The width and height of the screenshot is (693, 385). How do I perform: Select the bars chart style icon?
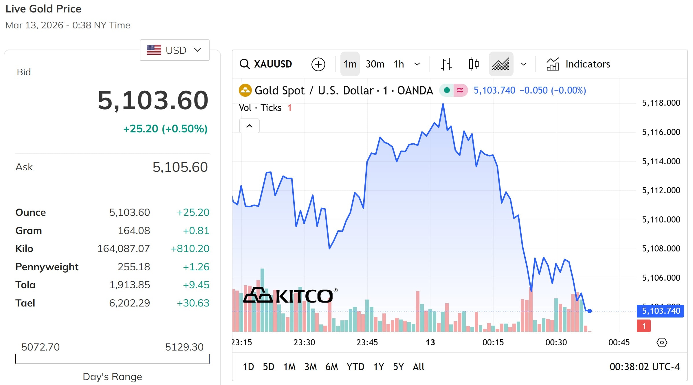pos(446,64)
